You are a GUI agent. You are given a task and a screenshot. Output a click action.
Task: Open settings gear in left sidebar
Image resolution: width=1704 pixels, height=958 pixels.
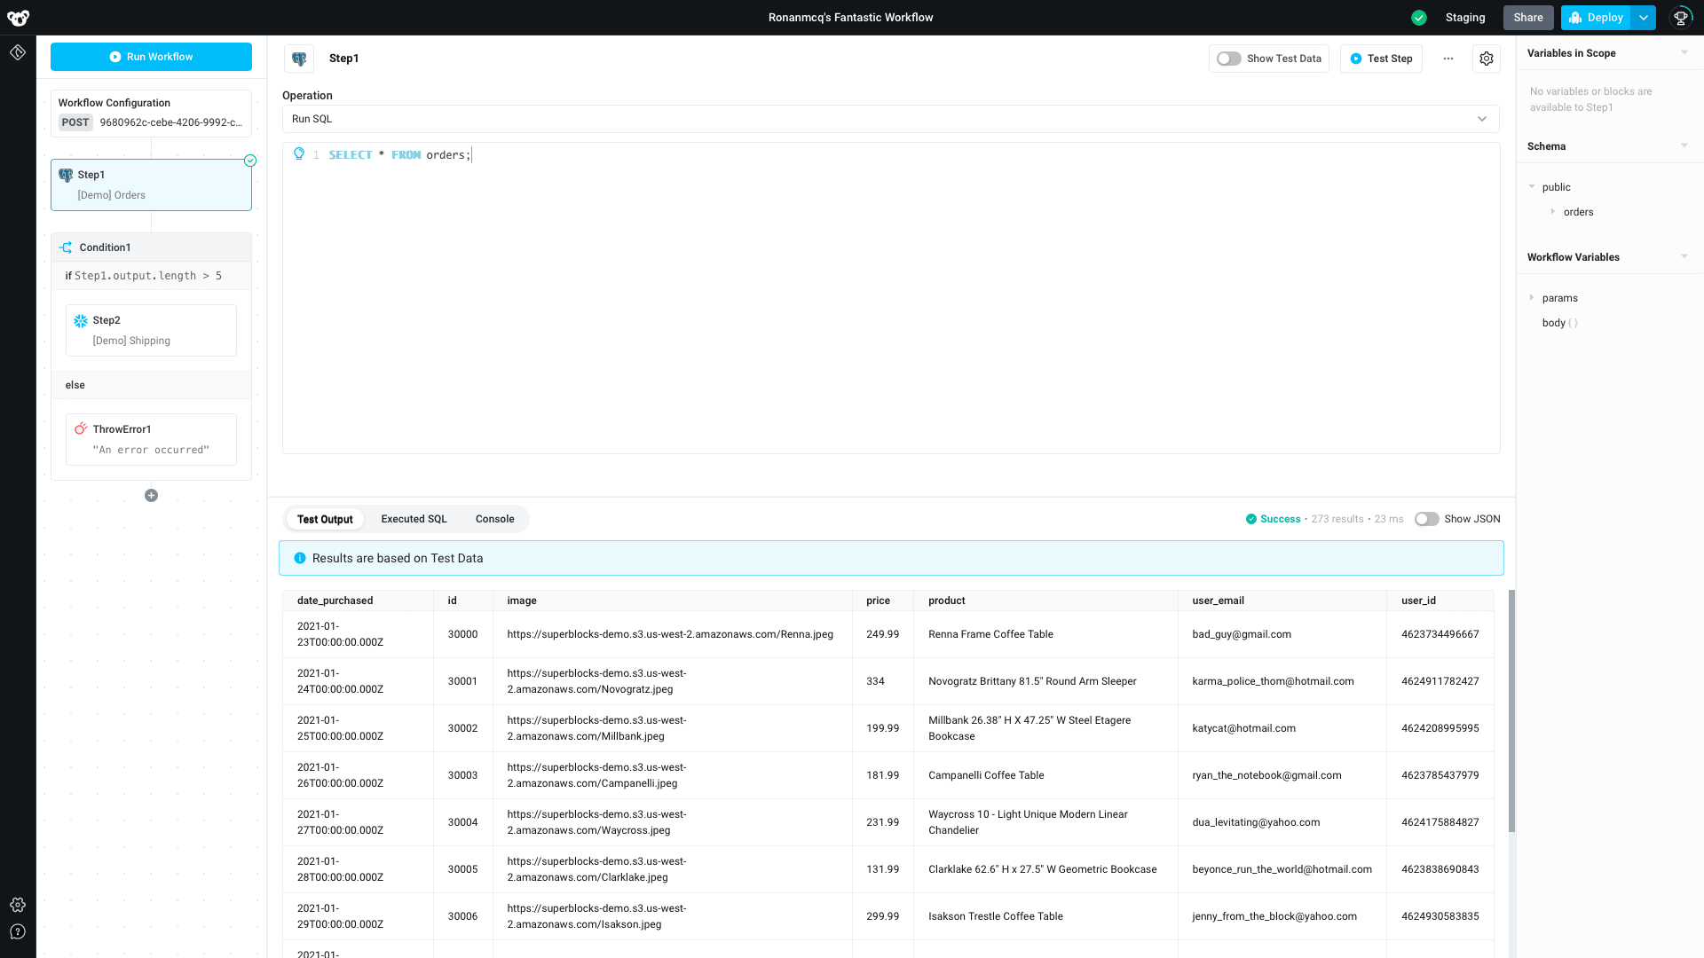point(18,905)
